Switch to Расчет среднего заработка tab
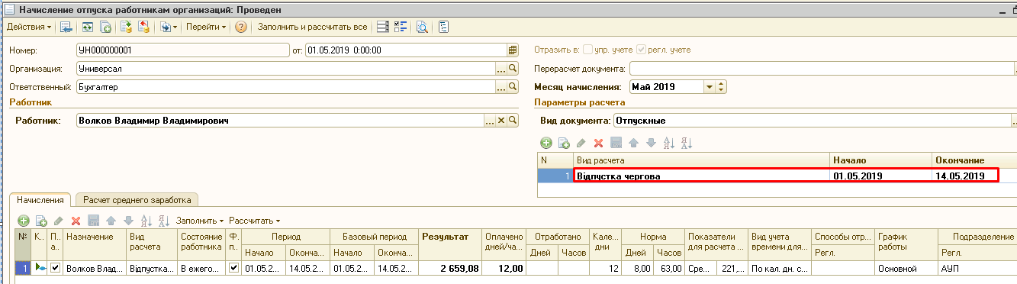Screen dimensions: 1017x284 [137, 199]
